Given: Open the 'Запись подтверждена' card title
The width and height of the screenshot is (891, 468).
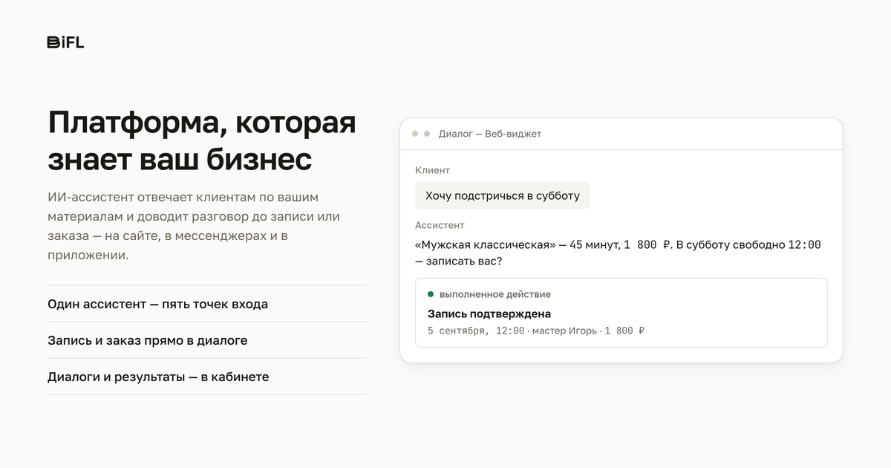Looking at the screenshot, I should click(x=489, y=313).
